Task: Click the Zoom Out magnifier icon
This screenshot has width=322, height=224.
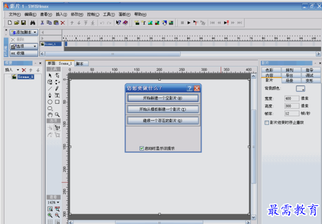Action: [x=57, y=215]
